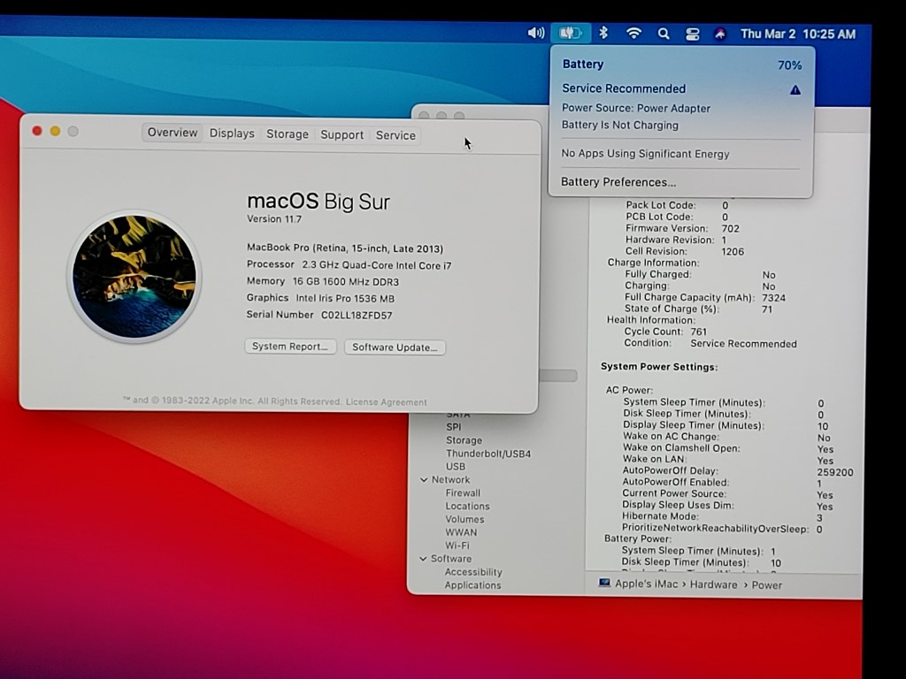Click the computer icon in path bar
This screenshot has height=679, width=906.
pyautogui.click(x=604, y=583)
